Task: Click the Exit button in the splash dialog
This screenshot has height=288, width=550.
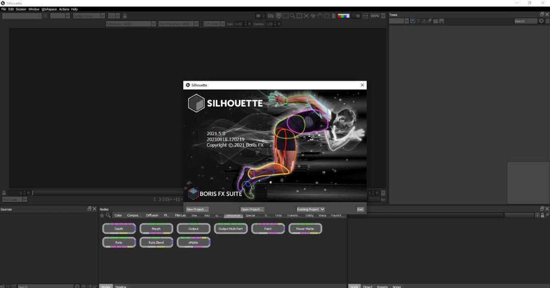Action: 360,209
